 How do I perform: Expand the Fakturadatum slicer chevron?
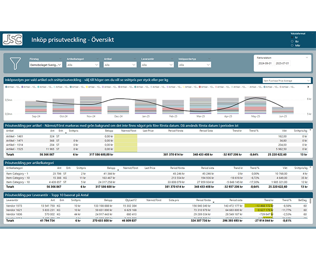[x=307, y=57]
